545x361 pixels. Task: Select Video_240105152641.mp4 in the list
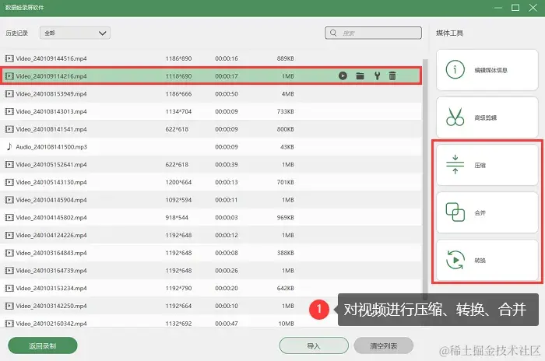[211, 164]
